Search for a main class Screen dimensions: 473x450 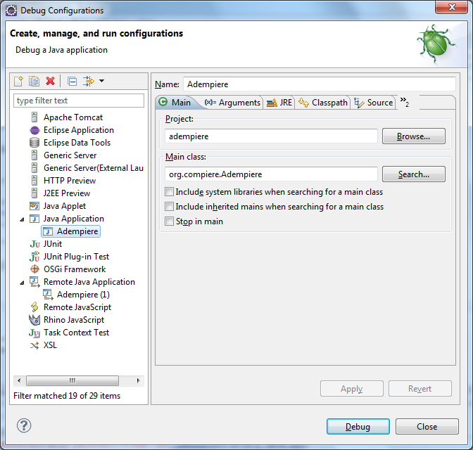pyautogui.click(x=414, y=174)
